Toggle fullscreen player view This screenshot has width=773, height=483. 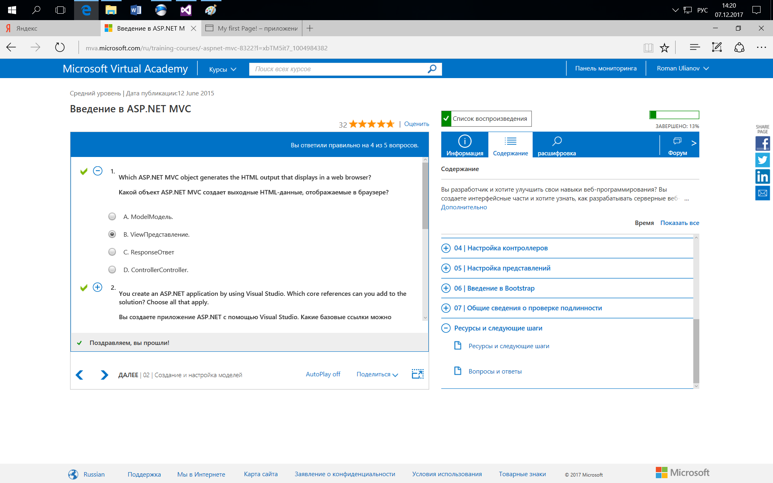pos(418,374)
